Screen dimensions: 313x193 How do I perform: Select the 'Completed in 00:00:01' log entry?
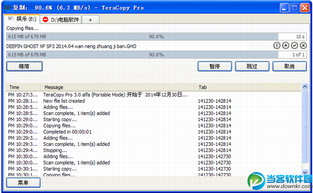click(154, 132)
